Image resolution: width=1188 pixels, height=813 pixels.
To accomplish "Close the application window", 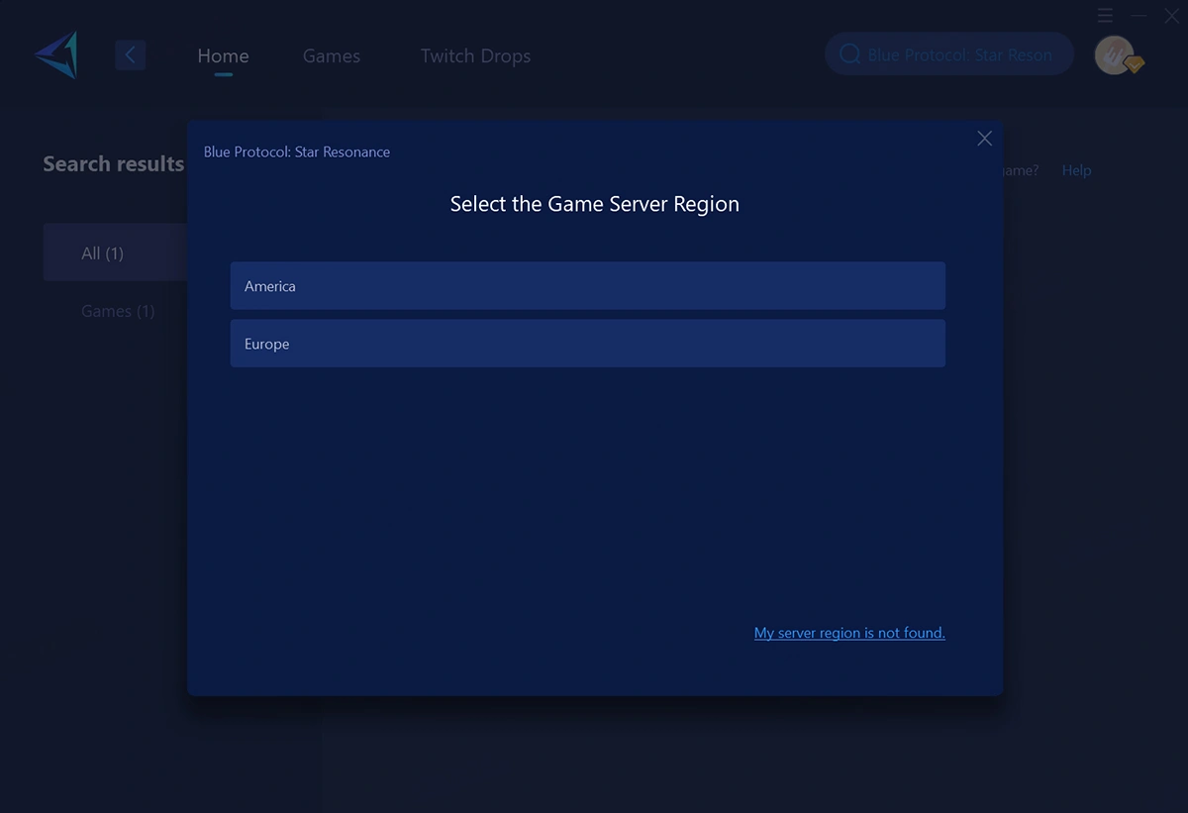I will [1171, 16].
